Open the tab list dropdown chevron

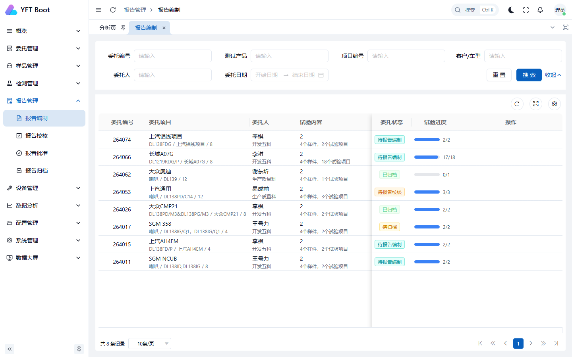(x=553, y=27)
